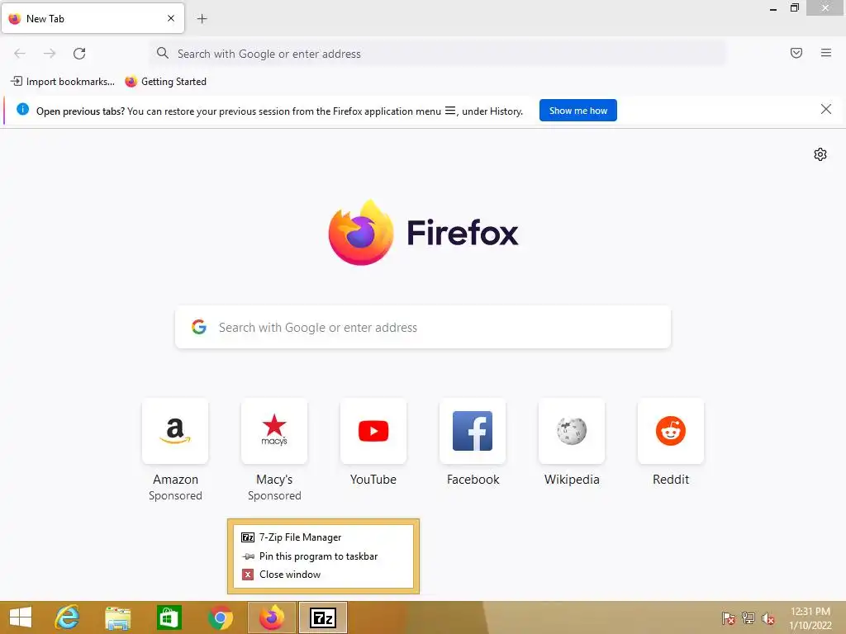846x634 pixels.
Task: Reload the current page
Action: click(79, 54)
